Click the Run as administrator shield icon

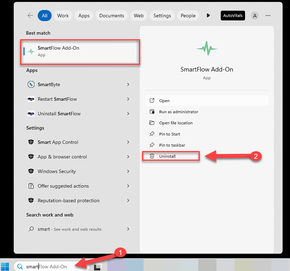click(152, 111)
